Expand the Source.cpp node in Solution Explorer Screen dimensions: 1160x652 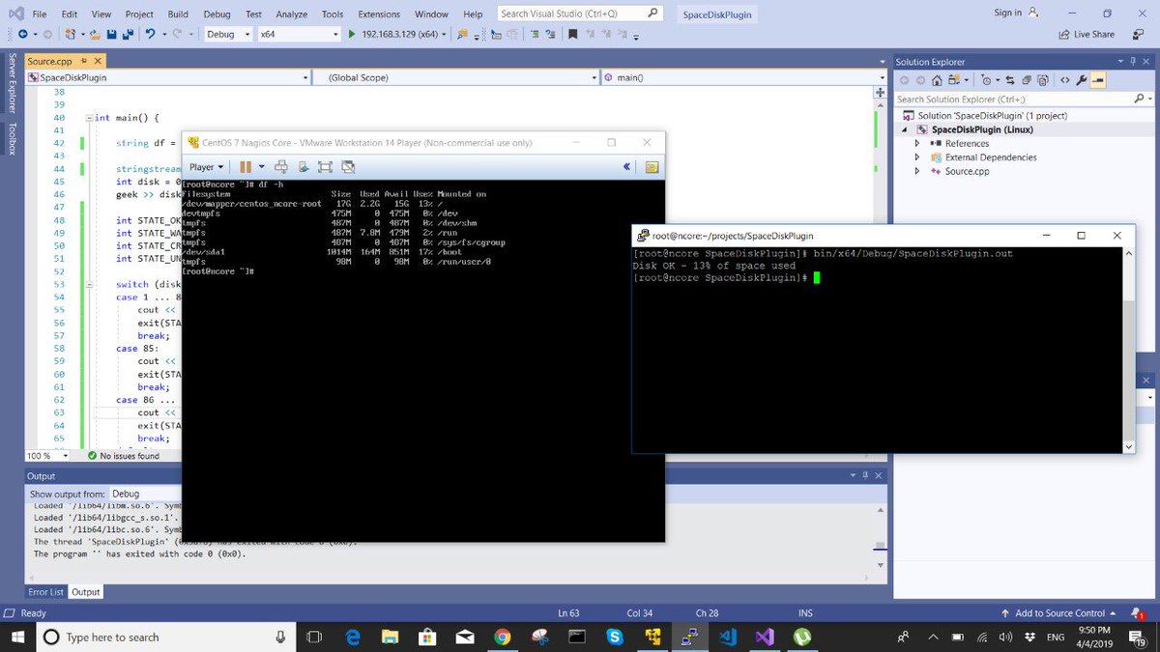pos(917,171)
